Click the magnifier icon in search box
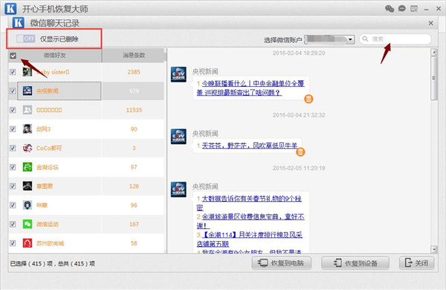 pos(366,39)
